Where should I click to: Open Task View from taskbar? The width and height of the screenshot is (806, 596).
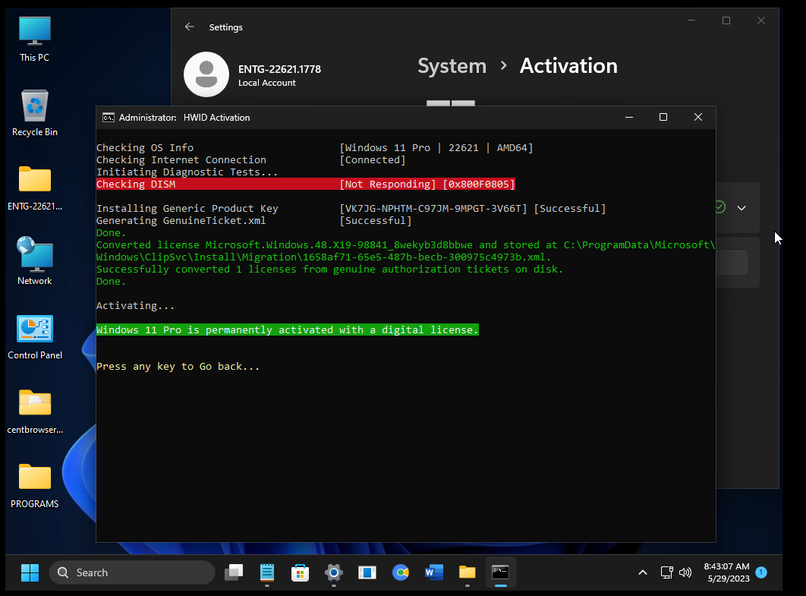233,572
